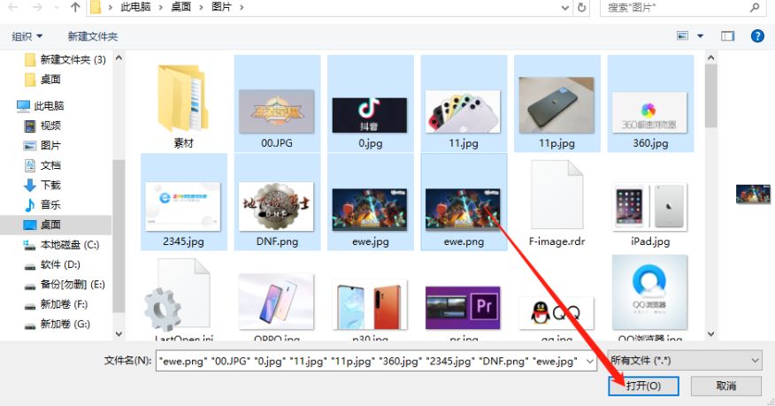
Task: Click 桌面 in the breadcrumb path
Action: click(x=180, y=7)
